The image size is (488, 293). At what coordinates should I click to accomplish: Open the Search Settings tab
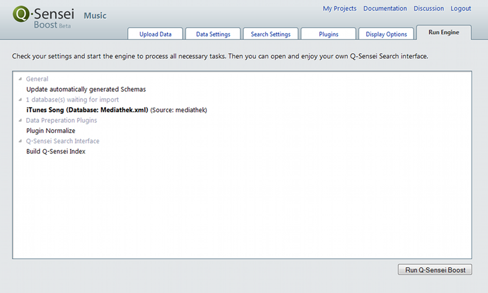pyautogui.click(x=271, y=34)
